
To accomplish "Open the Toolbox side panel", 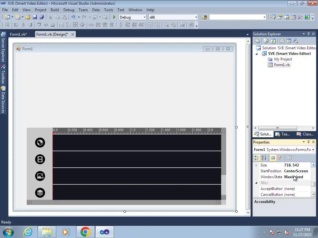I will [x=3, y=74].
